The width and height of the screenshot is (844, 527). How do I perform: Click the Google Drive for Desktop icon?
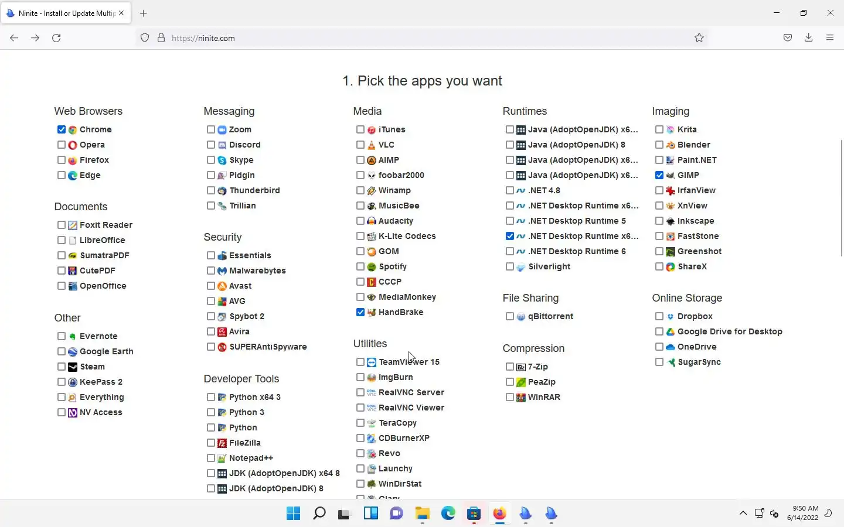point(671,331)
